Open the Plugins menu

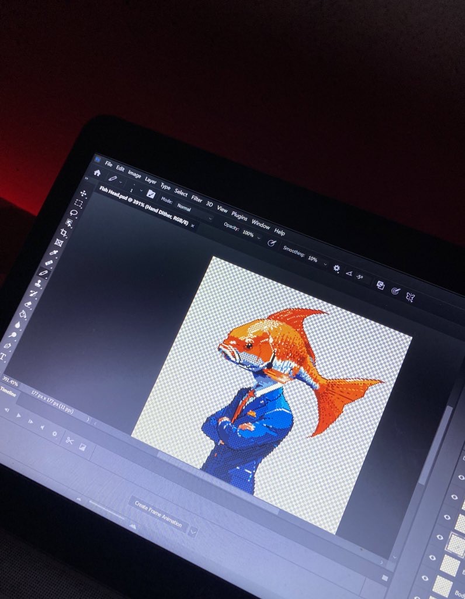(239, 216)
